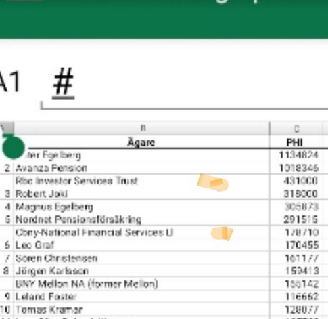The image size is (328, 319).
Task: Select column B header
Action: [142, 128]
